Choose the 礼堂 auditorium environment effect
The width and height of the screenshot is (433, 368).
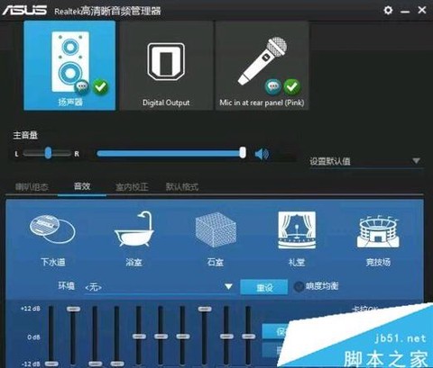[x=297, y=239]
